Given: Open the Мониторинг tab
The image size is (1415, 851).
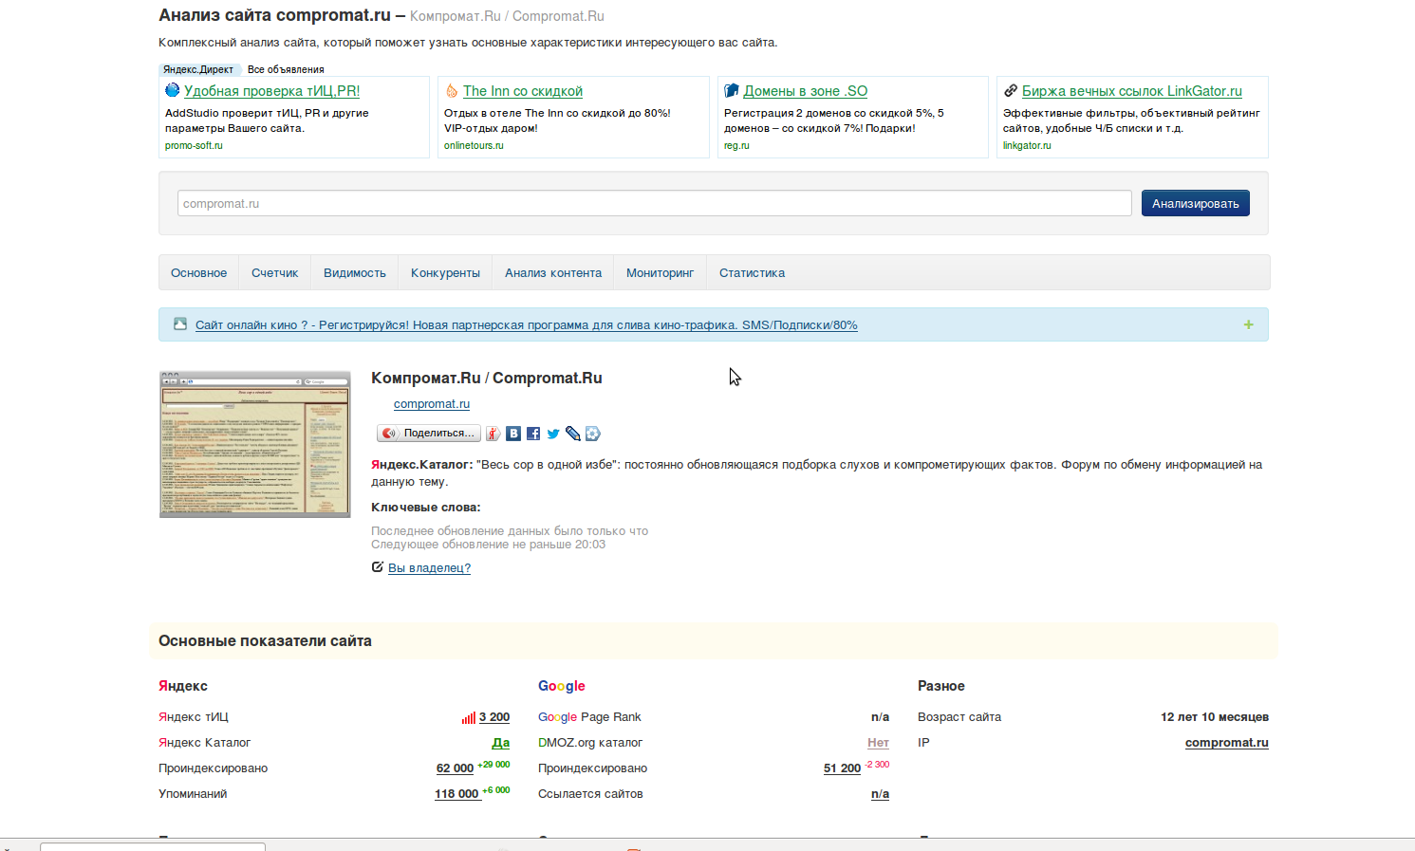Looking at the screenshot, I should click(661, 272).
